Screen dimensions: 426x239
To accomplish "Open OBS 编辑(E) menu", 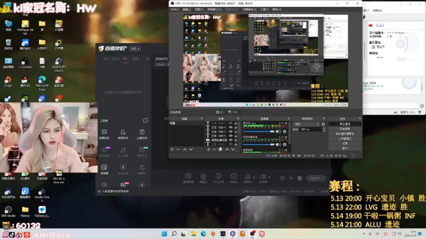I will [x=187, y=10].
